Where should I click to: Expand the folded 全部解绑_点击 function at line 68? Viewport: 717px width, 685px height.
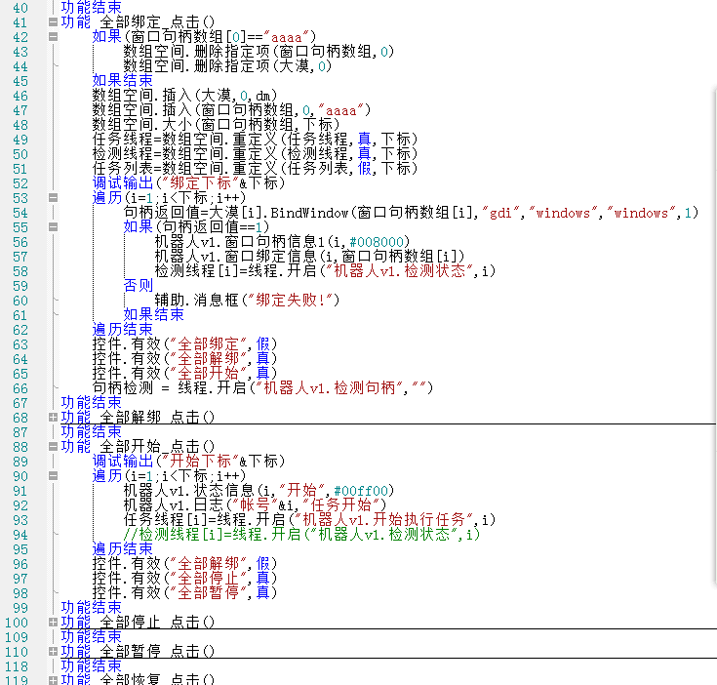pyautogui.click(x=53, y=417)
